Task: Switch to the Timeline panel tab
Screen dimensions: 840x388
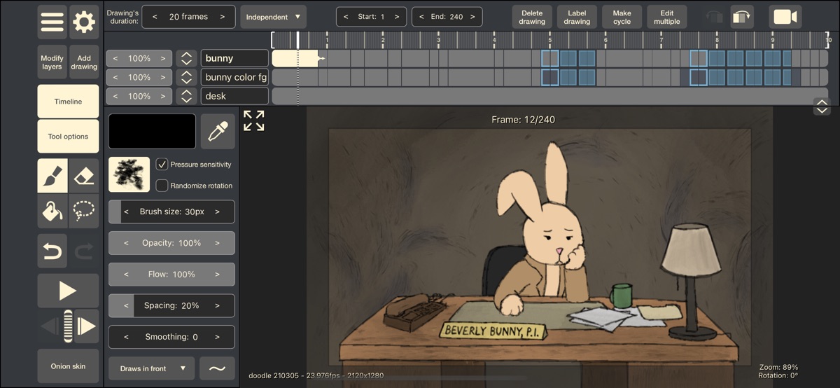Action: tap(69, 102)
